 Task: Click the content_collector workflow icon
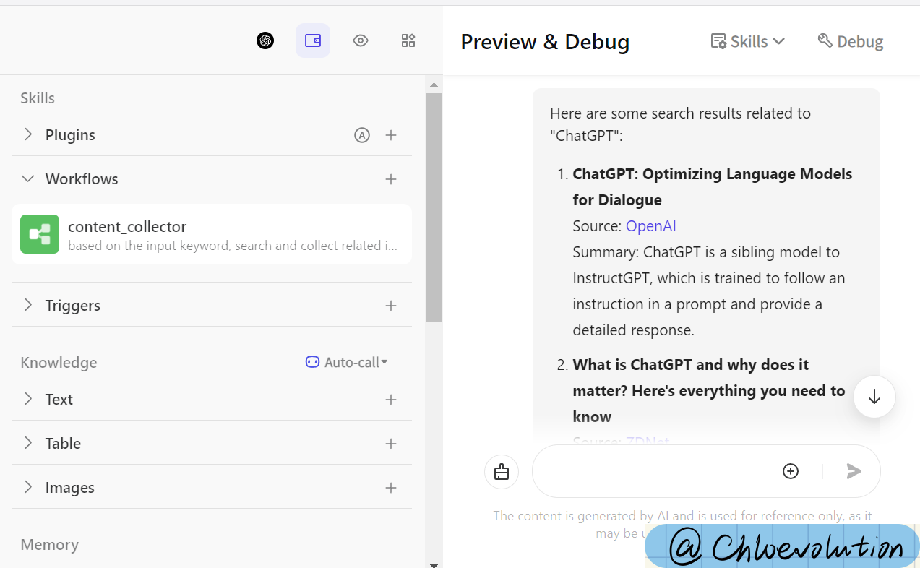40,234
